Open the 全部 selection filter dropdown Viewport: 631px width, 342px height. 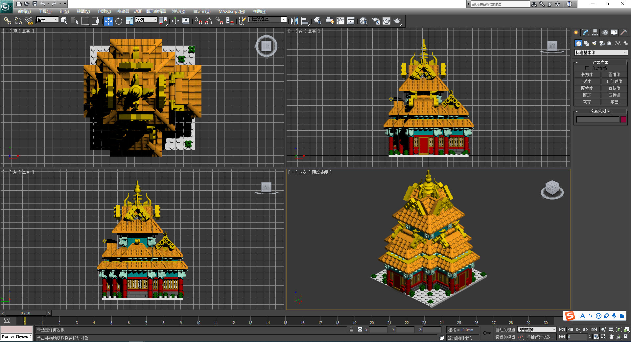click(x=47, y=20)
